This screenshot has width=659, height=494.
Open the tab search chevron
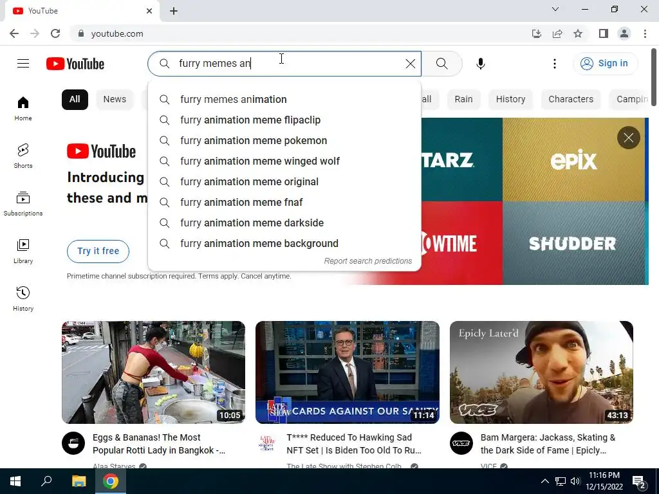click(x=555, y=9)
